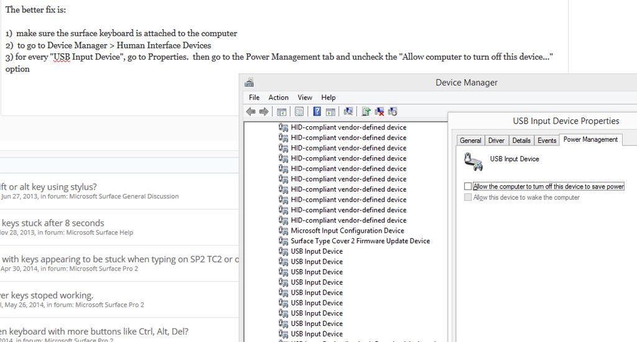Open Microsoft Surface Pro 2 link dated May 26, 2014

pos(109,305)
